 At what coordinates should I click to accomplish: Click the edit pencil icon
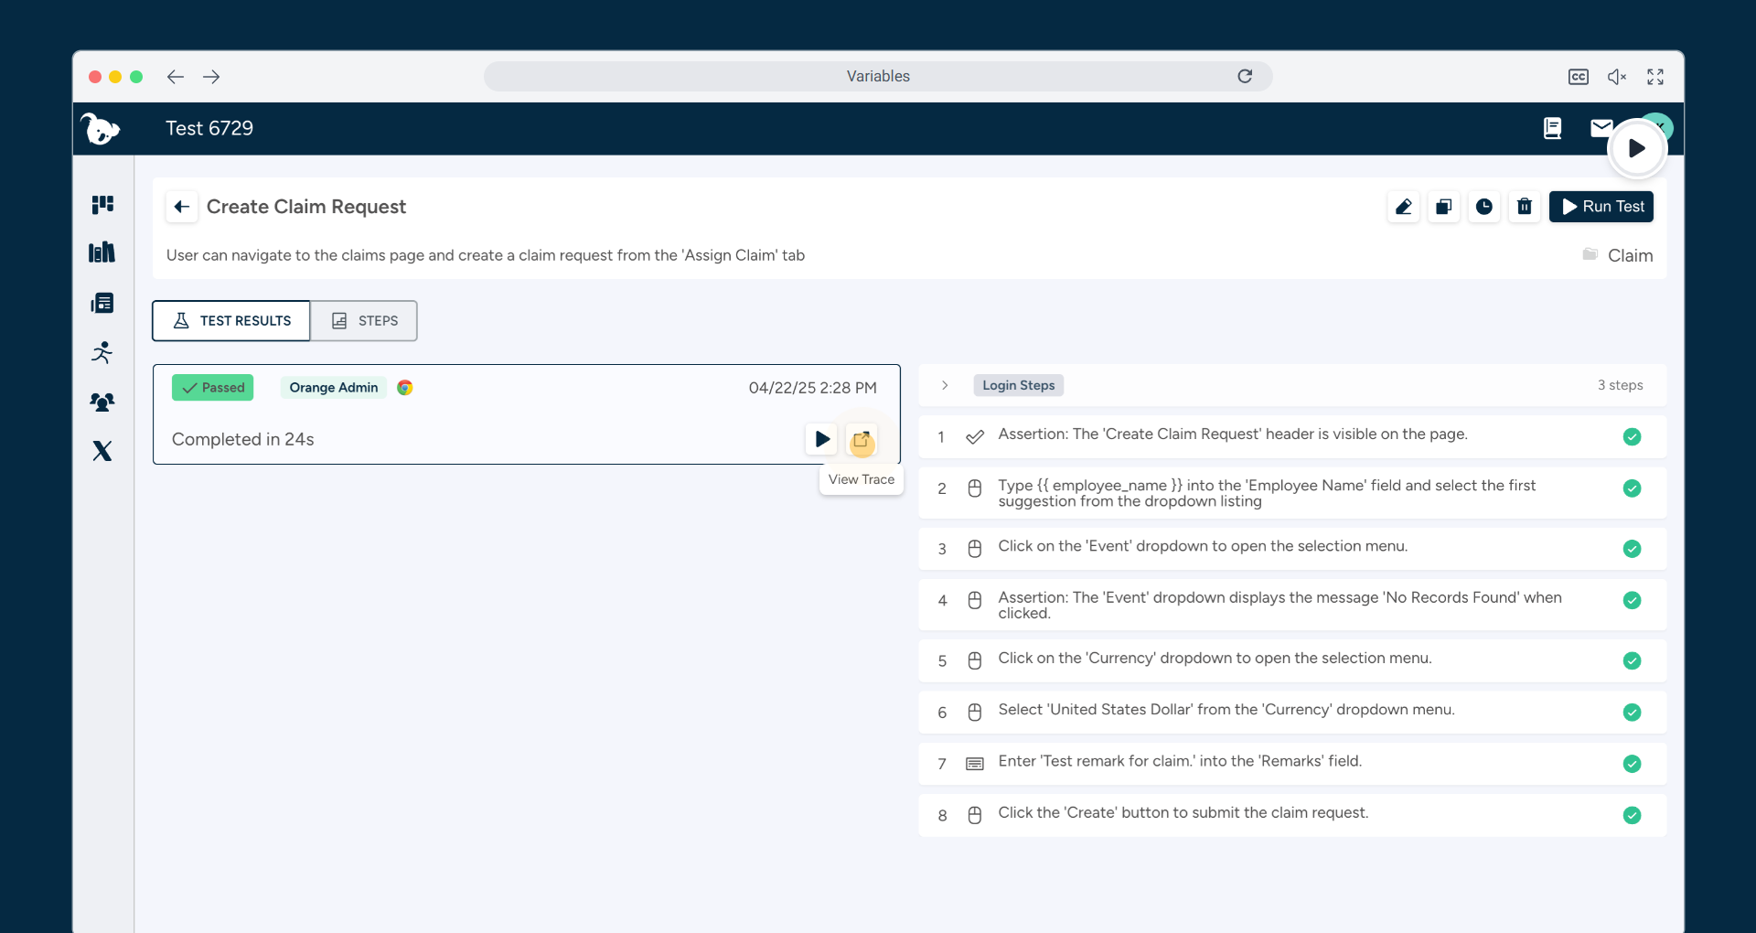(1403, 207)
